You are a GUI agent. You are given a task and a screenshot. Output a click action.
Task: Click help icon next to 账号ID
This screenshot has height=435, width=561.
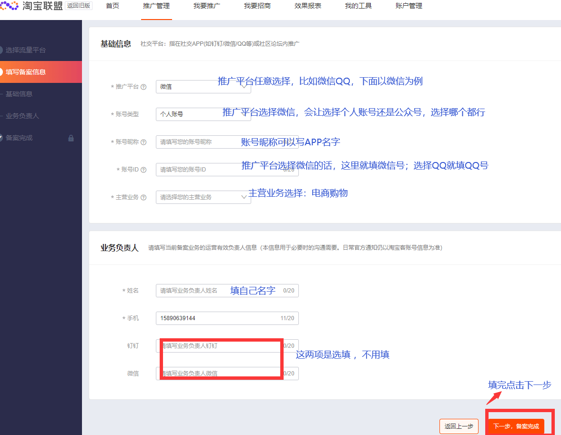(x=143, y=170)
